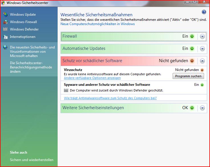210x167 pixels.
Task: Click the Siehe auch heading in sidebar
Action: [19, 152]
